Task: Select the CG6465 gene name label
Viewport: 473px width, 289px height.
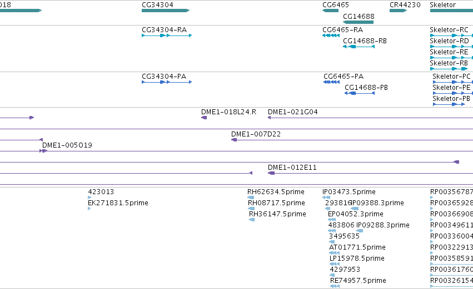Action: coord(336,5)
